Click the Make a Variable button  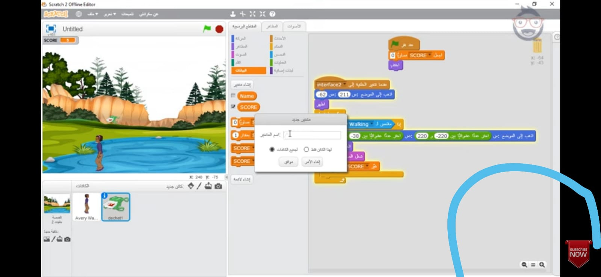click(242, 84)
